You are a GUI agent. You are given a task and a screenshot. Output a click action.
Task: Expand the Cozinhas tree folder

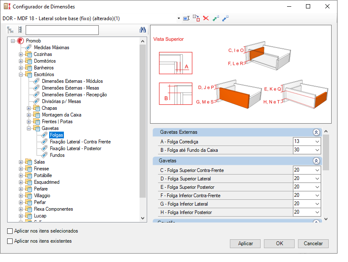[21, 54]
